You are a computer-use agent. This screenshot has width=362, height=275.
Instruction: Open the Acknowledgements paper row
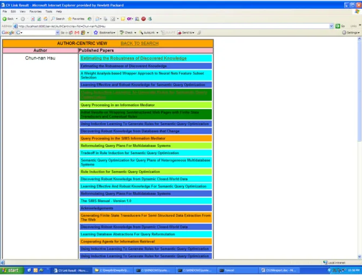146,208
